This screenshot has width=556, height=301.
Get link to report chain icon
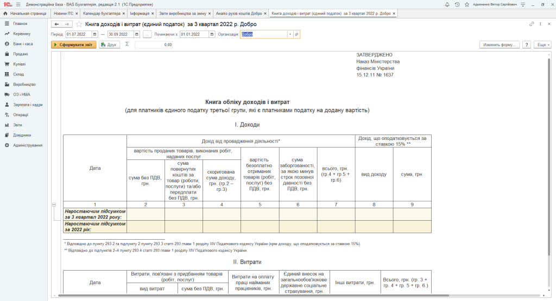pos(532,24)
